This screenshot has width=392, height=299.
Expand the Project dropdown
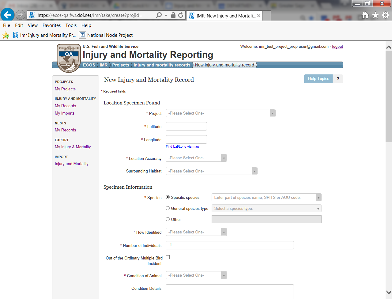pos(221,113)
